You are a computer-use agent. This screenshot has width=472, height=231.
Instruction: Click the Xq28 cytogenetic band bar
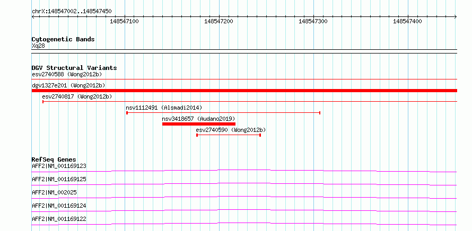[244, 51]
